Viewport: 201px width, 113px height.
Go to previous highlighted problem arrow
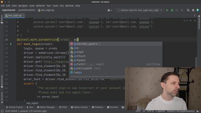(x=191, y=20)
